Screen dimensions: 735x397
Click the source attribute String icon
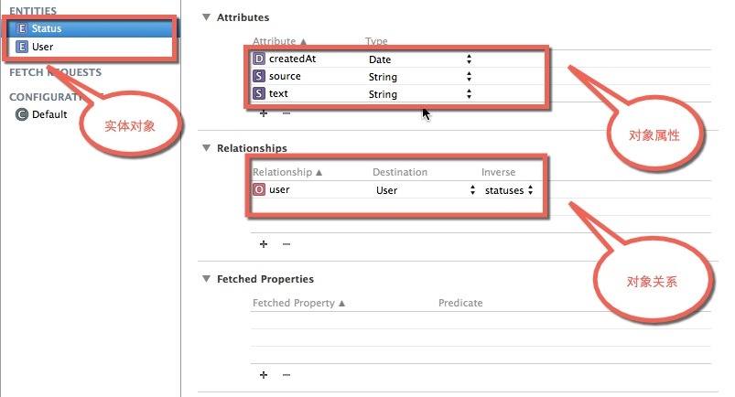[259, 77]
